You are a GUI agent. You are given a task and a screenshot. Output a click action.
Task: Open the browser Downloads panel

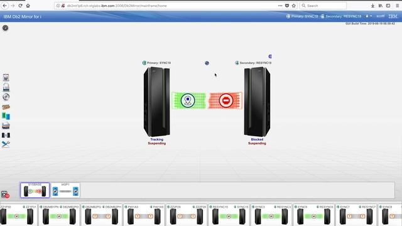tap(372, 6)
